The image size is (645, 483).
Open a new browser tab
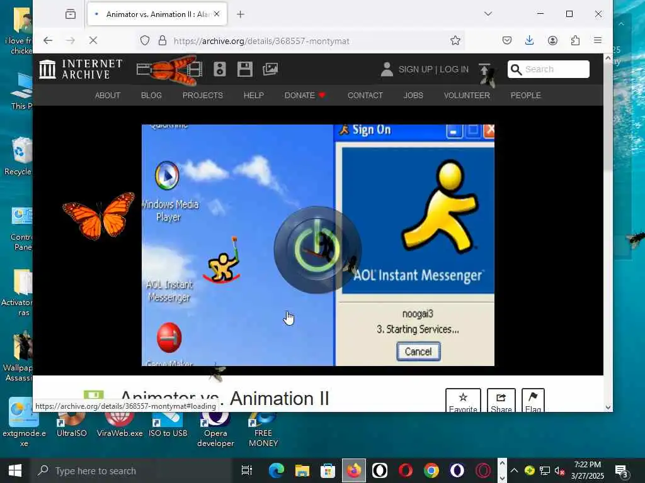241,14
